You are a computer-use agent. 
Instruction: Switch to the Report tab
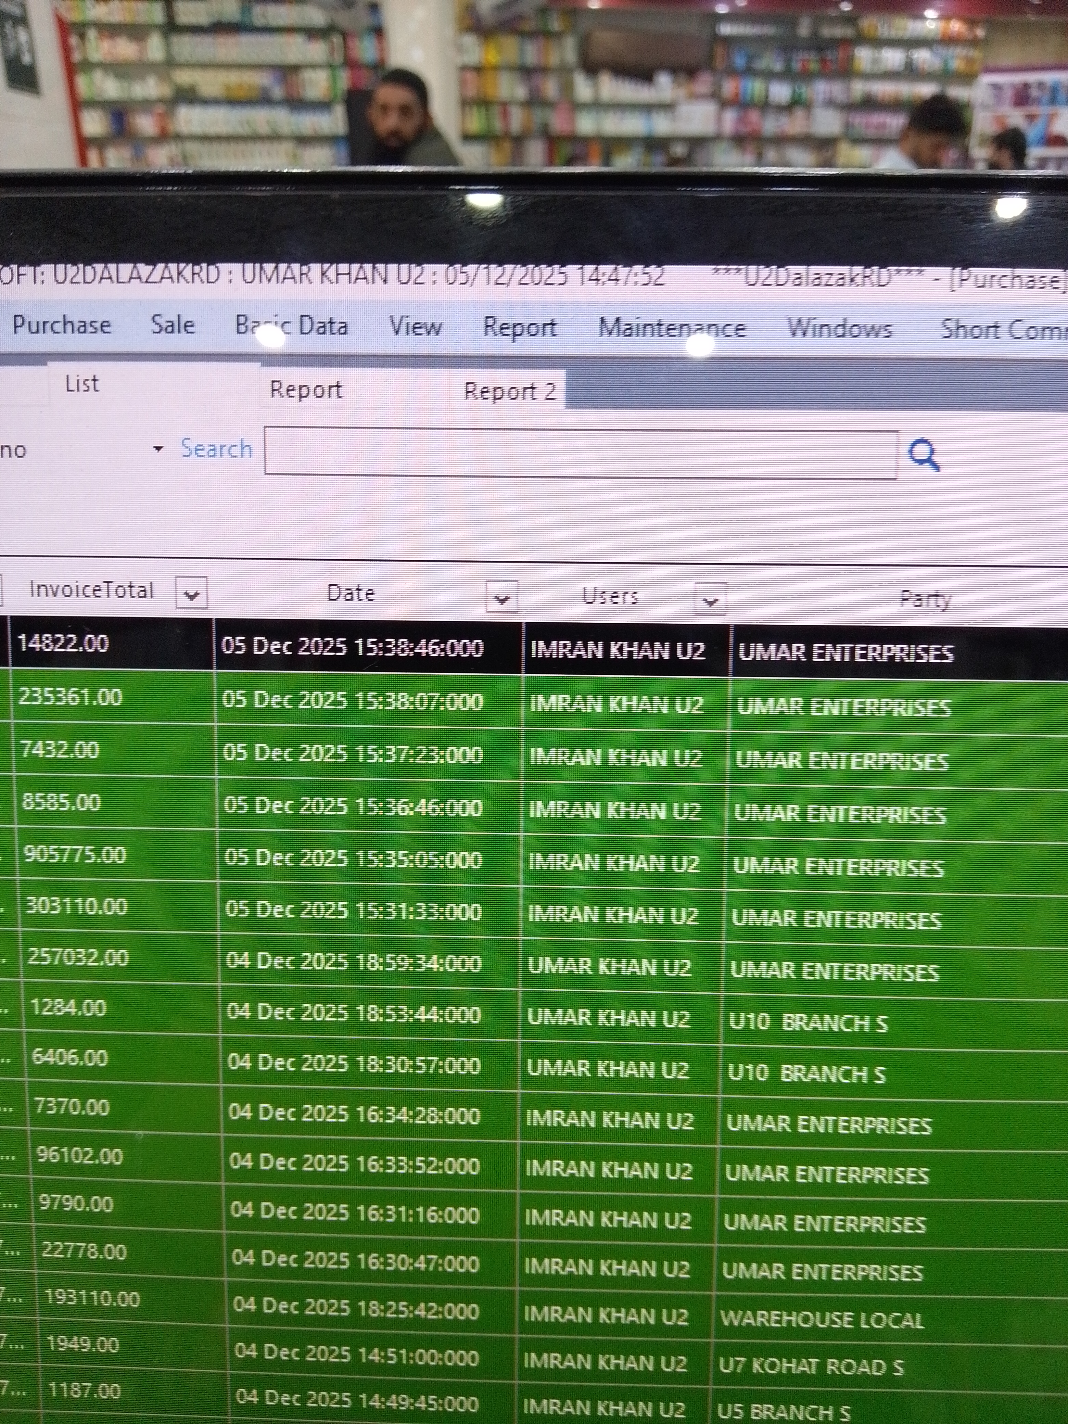tap(306, 390)
